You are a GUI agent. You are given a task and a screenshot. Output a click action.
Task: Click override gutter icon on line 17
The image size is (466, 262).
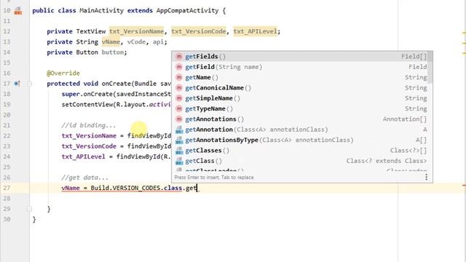tap(17, 84)
